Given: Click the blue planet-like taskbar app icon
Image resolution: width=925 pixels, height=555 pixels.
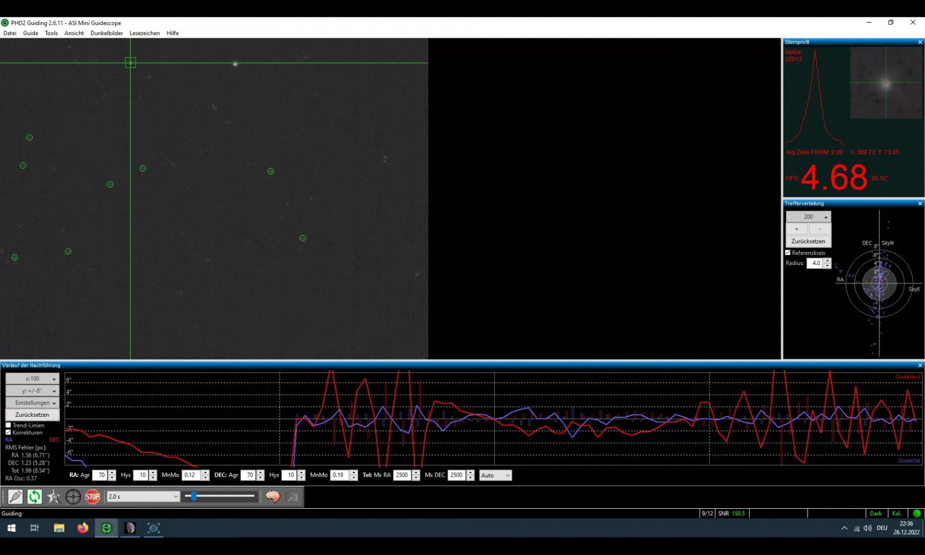Looking at the screenshot, I should 154,528.
